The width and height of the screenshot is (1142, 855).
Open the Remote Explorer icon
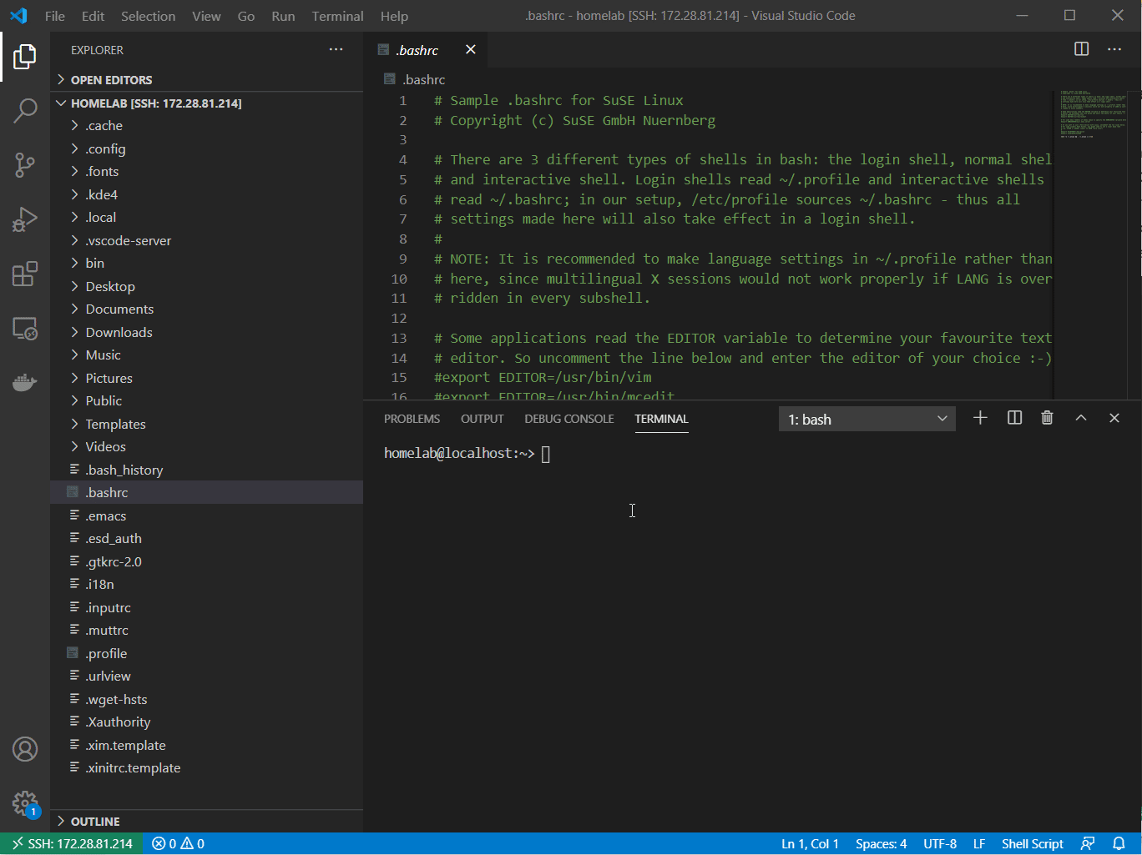click(x=25, y=329)
